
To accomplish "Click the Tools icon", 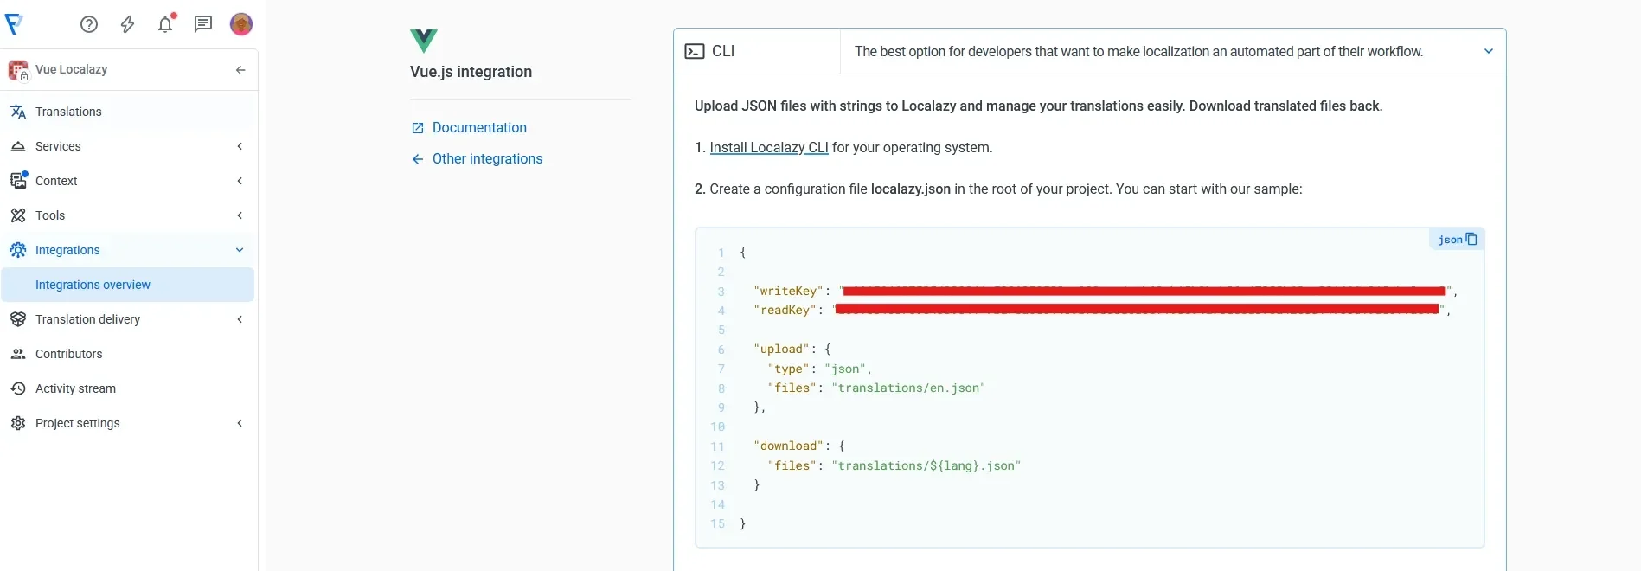I will [x=18, y=215].
